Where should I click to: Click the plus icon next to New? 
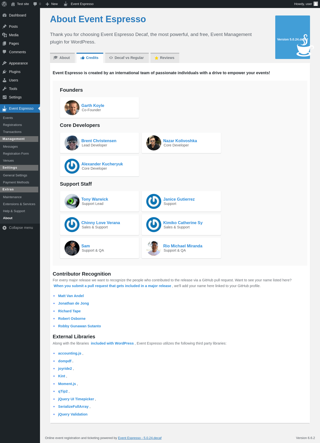click(x=47, y=4)
